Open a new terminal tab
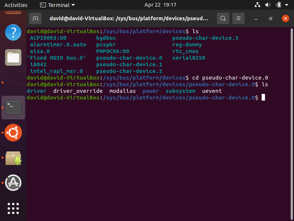The image size is (294, 221). click(x=35, y=18)
